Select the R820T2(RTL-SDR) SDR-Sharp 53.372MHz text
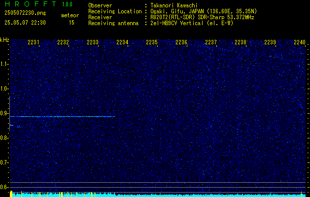This screenshot has height=197, width=310. point(202,17)
